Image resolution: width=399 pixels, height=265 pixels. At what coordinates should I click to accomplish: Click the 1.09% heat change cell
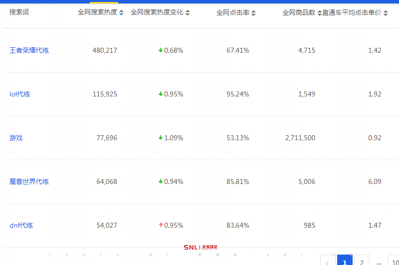[x=171, y=138]
